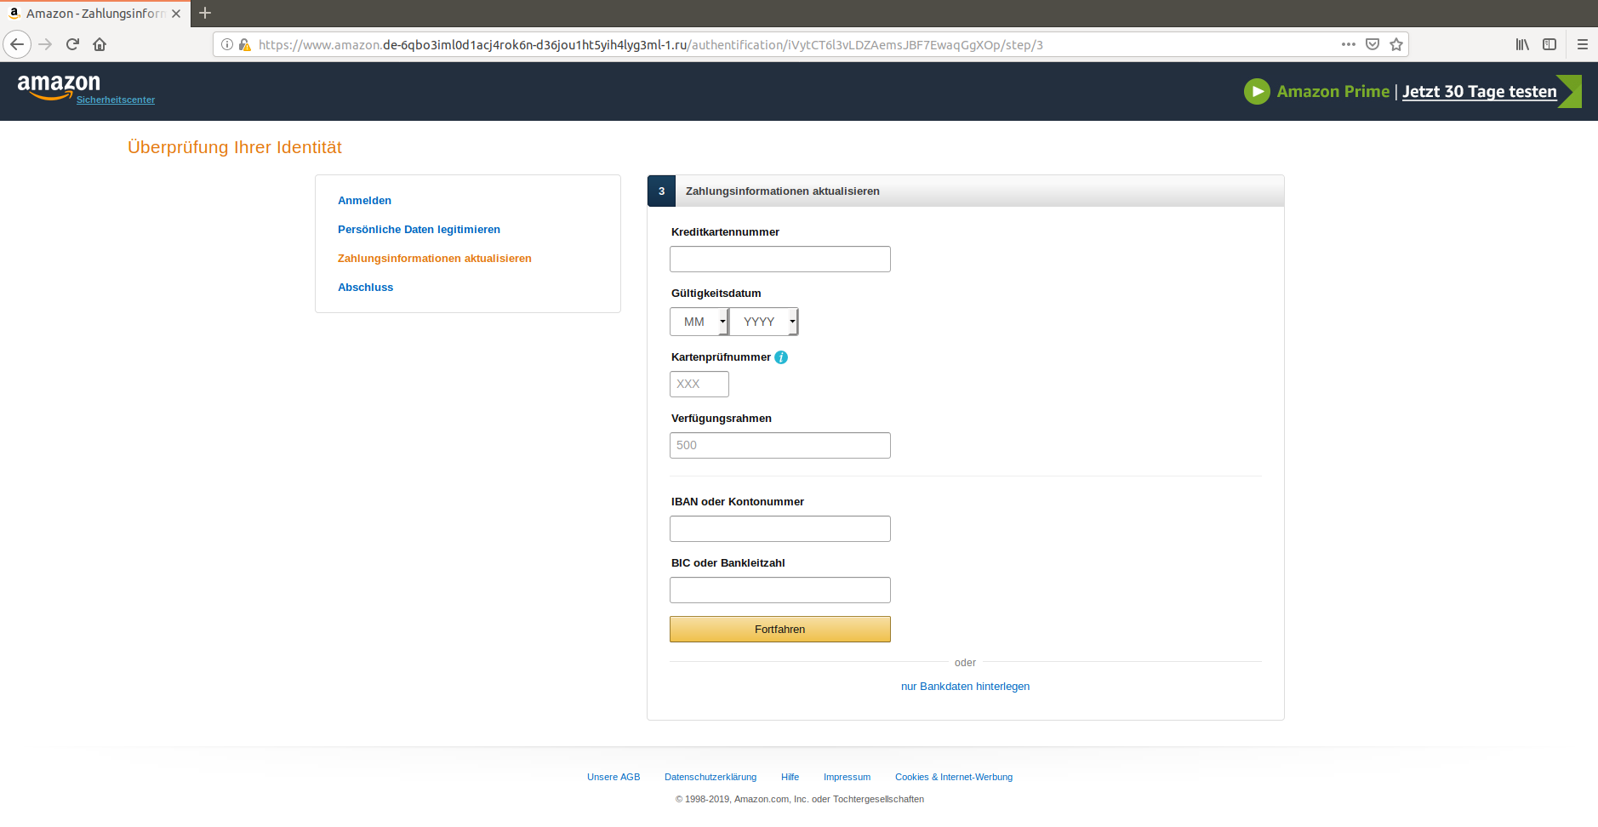This screenshot has height=827, width=1598.
Task: Click nur Bankdaten hinterlegen link
Action: point(965,687)
